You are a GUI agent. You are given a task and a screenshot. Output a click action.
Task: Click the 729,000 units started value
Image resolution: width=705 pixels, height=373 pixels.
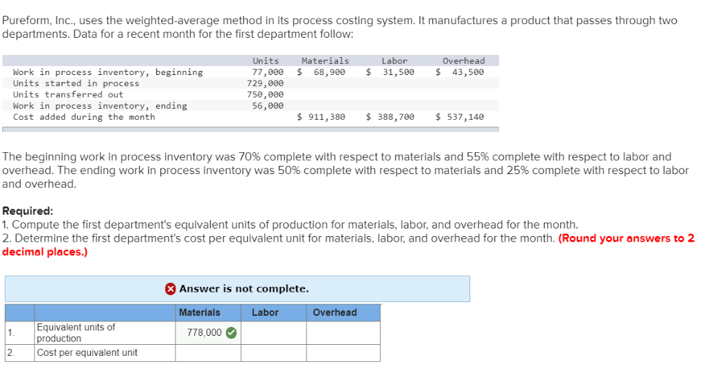265,83
